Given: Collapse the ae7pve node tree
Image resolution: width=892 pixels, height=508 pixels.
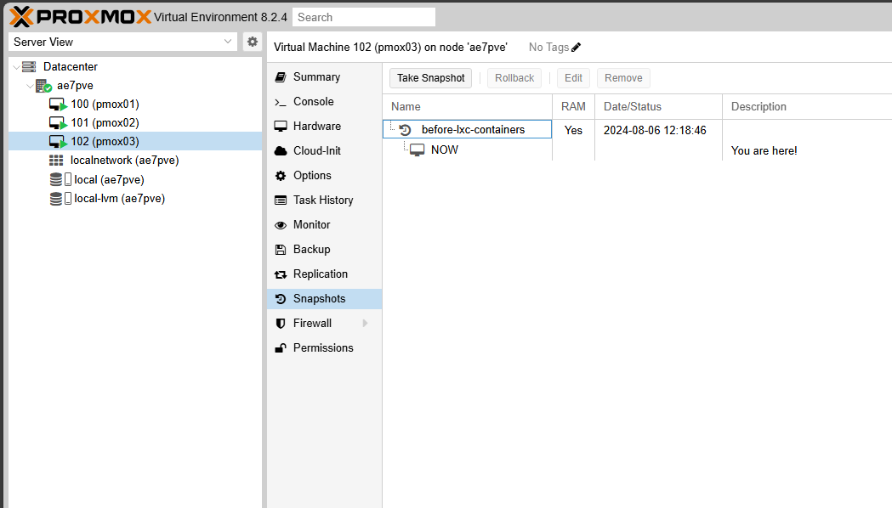Looking at the screenshot, I should [30, 86].
